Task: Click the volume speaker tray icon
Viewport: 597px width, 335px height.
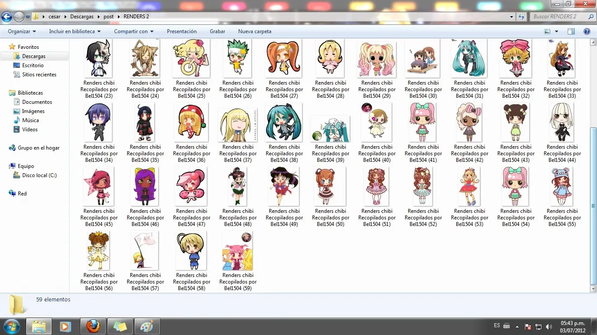Action: coord(548,327)
